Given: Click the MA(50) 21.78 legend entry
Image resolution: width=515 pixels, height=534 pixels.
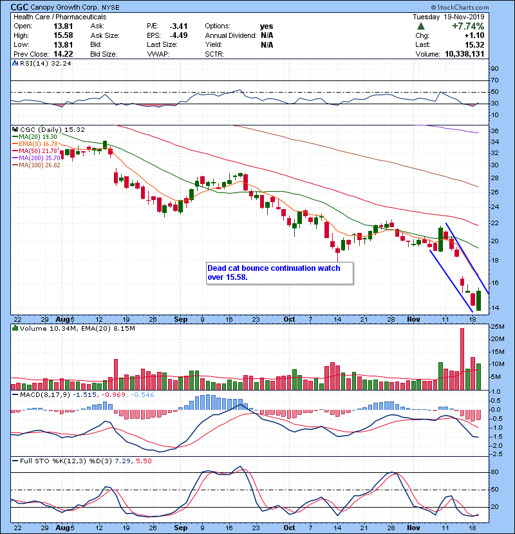Looking at the screenshot, I should pyautogui.click(x=35, y=151).
